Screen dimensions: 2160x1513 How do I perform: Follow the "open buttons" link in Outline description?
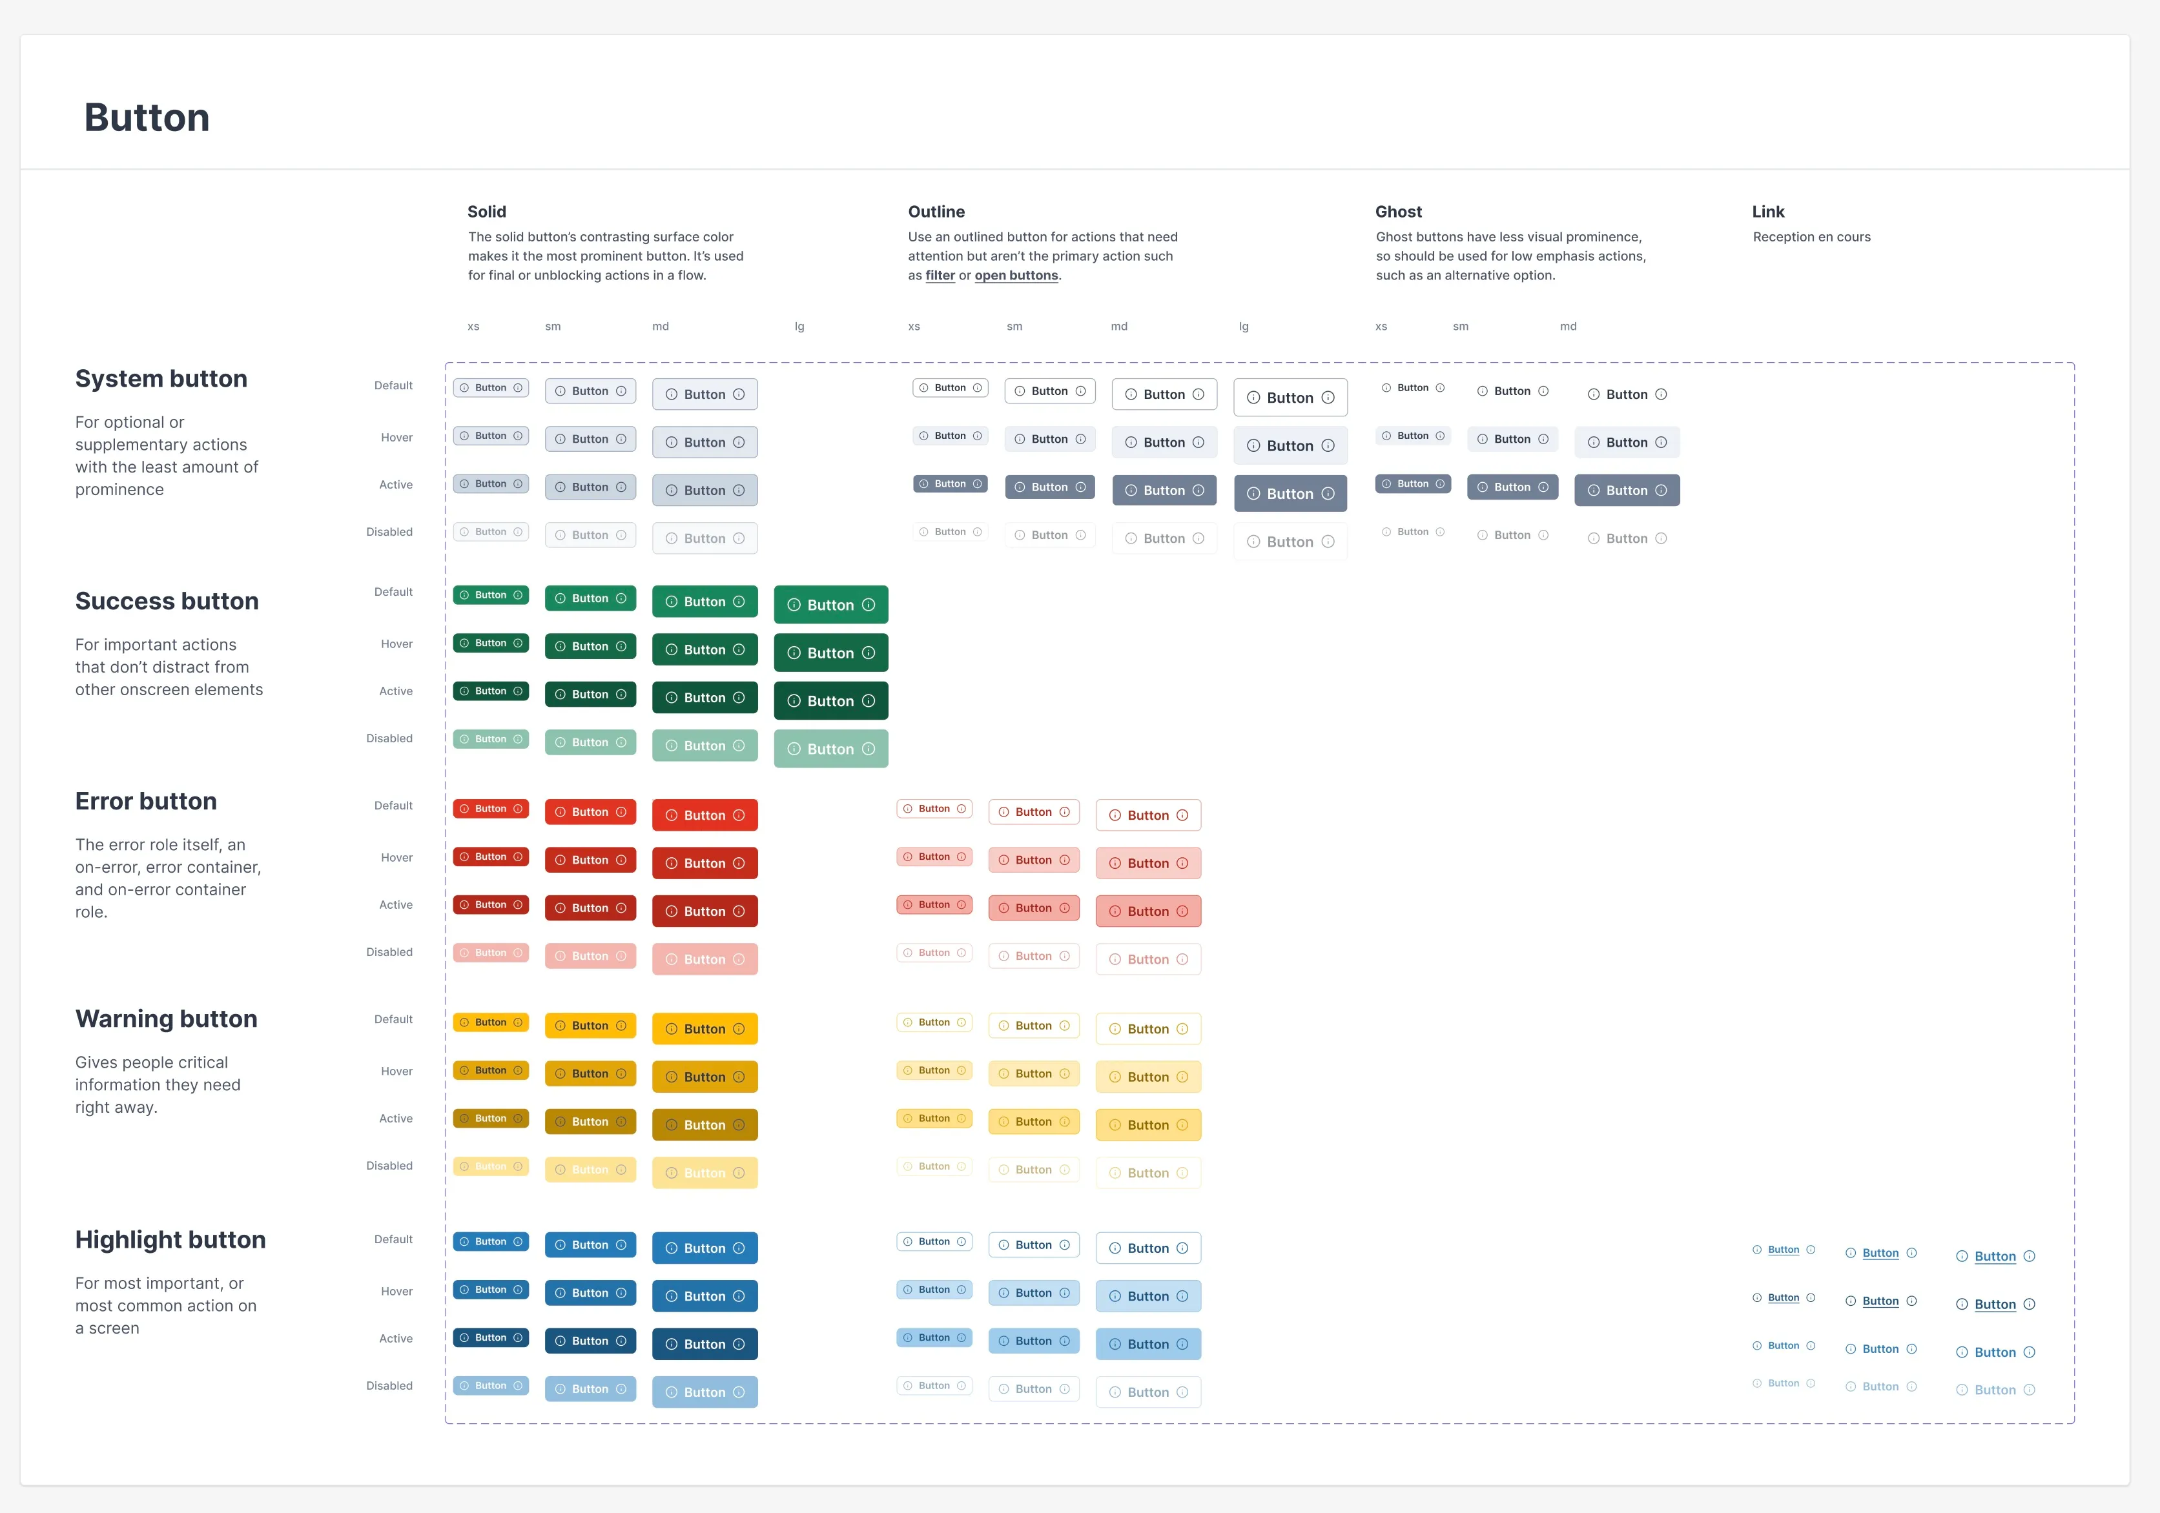(1016, 276)
